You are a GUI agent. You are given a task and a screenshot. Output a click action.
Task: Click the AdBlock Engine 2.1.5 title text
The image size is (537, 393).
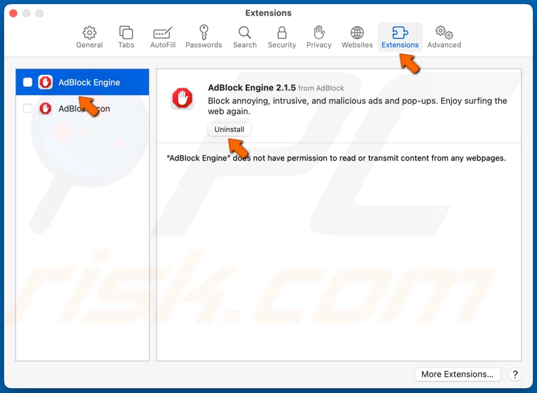pos(252,88)
